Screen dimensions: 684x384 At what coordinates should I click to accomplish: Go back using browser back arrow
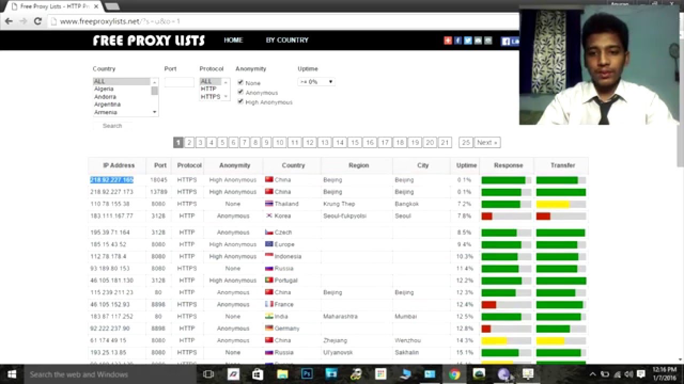pos(9,21)
